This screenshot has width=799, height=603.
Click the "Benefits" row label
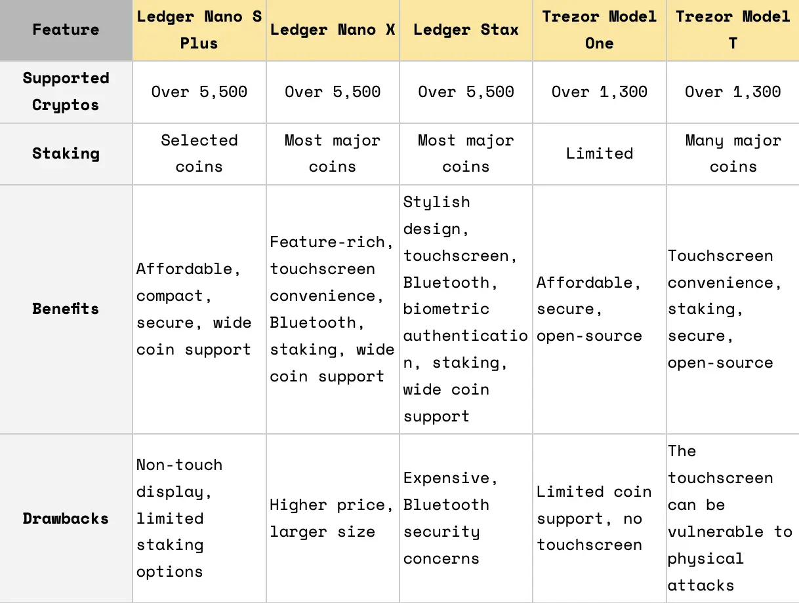(66, 309)
